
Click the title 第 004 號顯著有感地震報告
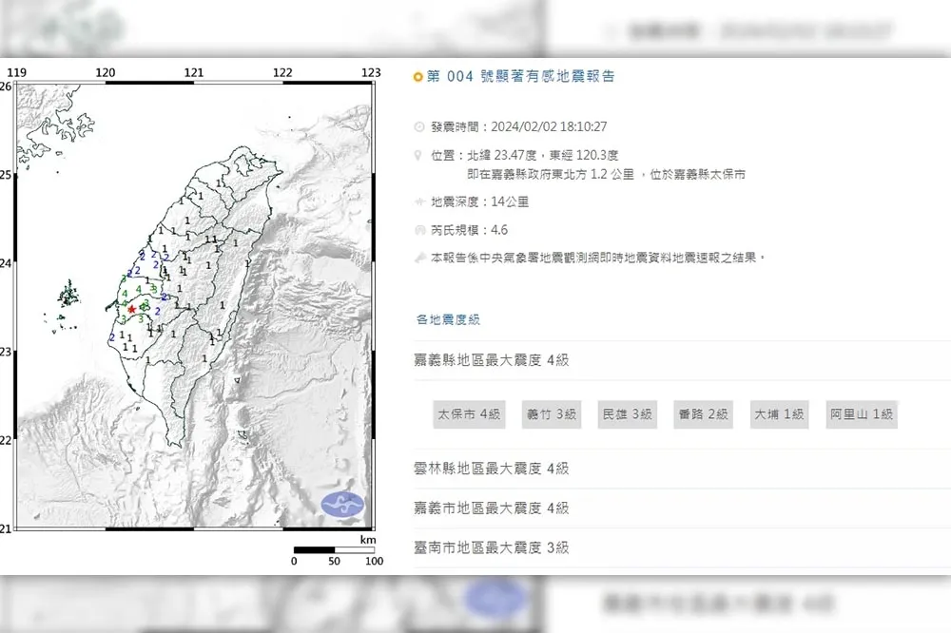[x=520, y=76]
